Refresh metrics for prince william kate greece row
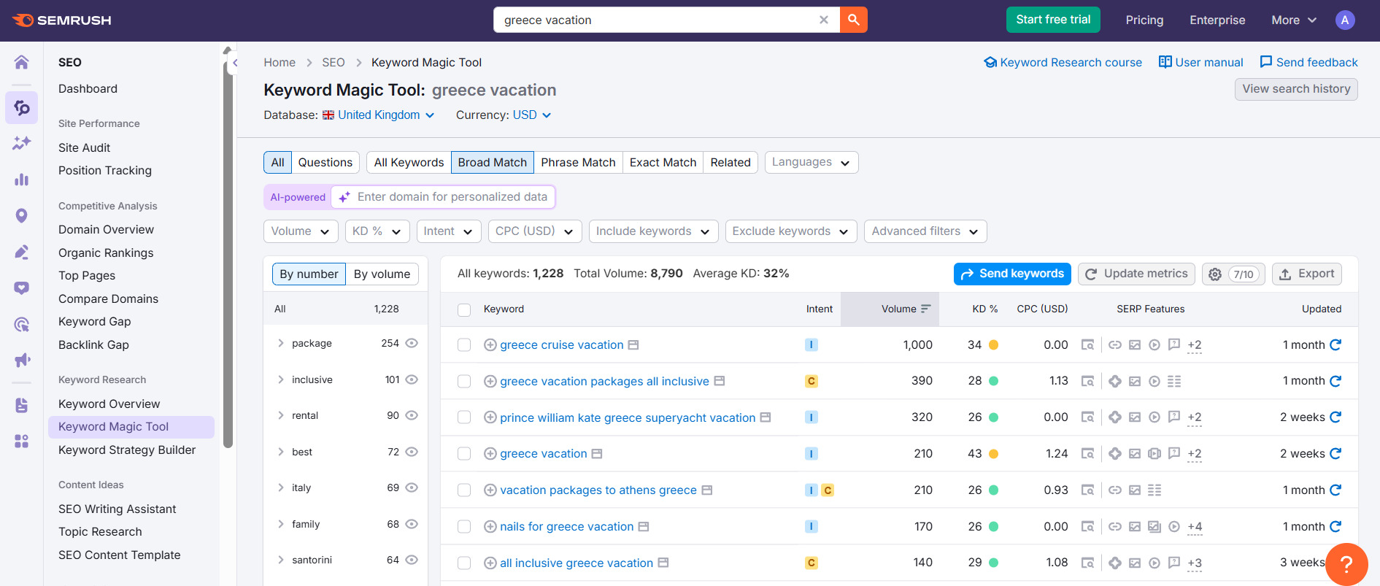Image resolution: width=1380 pixels, height=586 pixels. 1335,417
